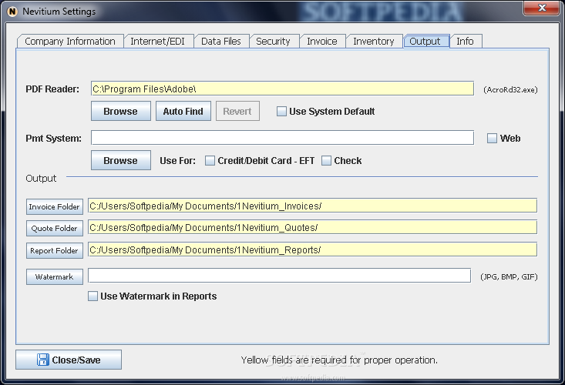
Task: Click Browse button under Pmt System
Action: point(121,160)
